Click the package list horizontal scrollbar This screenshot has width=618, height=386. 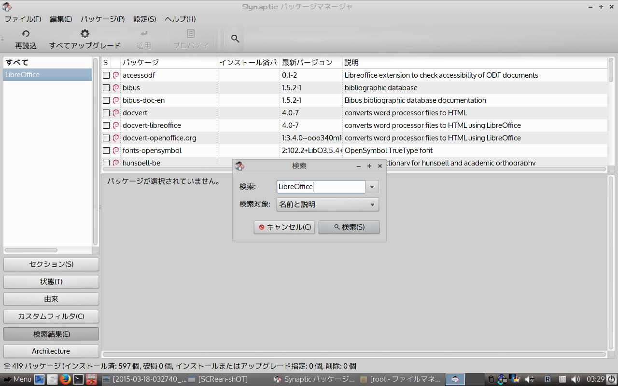(354, 169)
